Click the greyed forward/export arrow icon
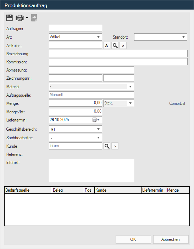 tap(34, 18)
